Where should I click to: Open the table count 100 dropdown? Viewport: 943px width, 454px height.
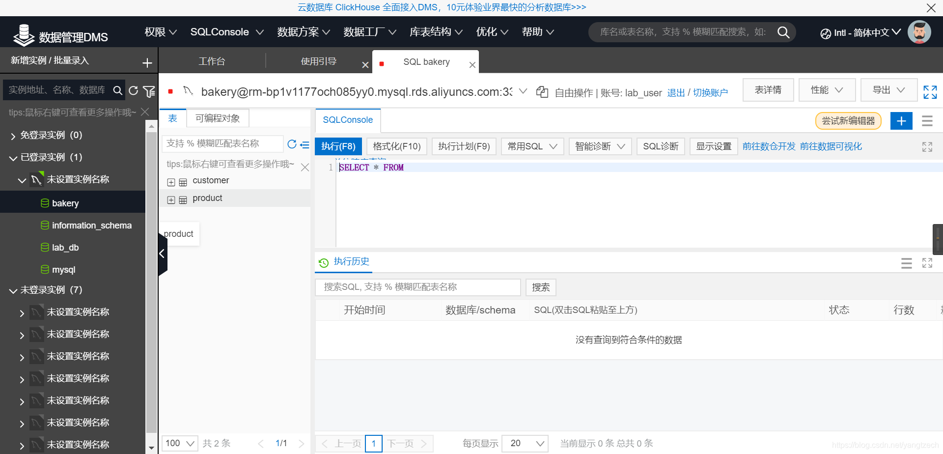click(x=180, y=443)
